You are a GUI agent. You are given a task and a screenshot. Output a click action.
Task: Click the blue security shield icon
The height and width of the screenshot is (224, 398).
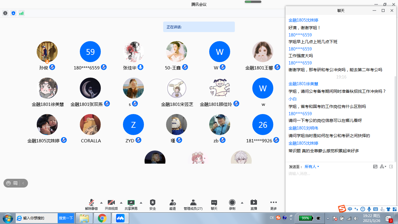pos(13,13)
